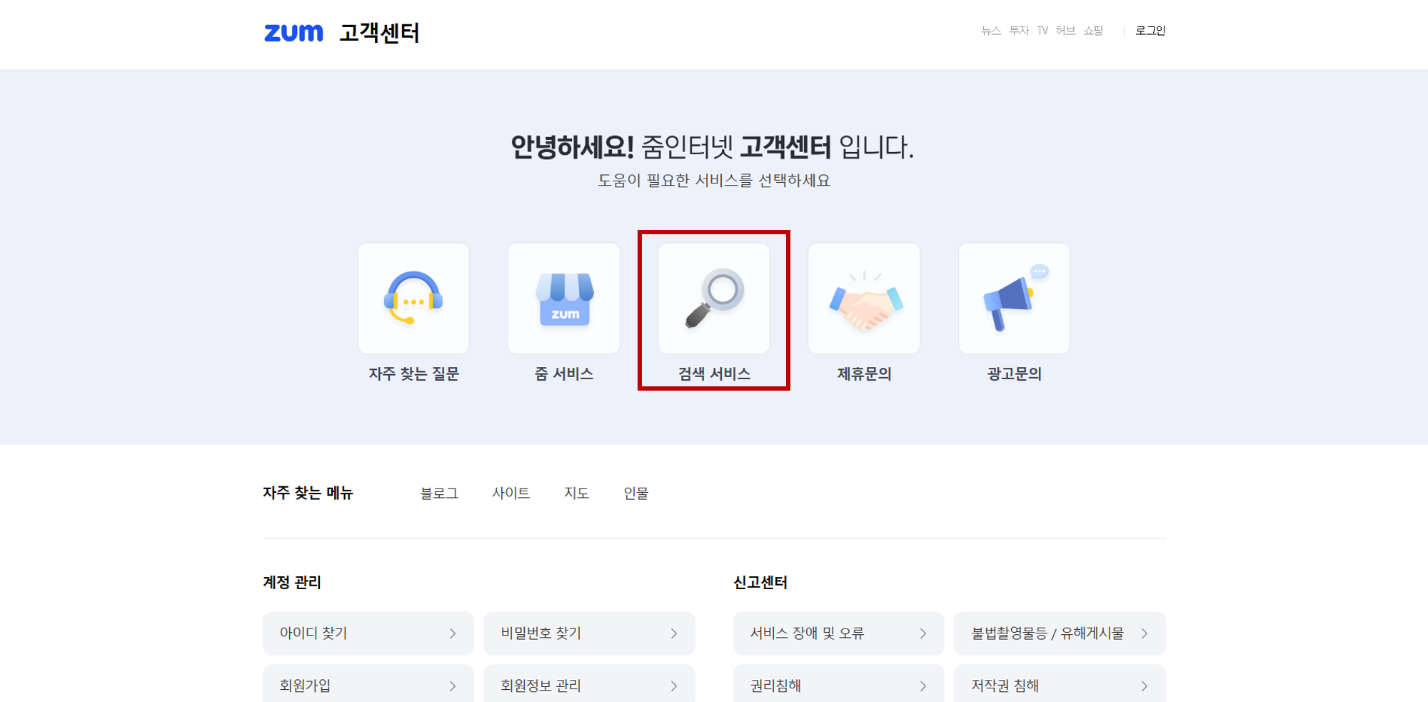Click the 자주 찾는 질문 label
This screenshot has height=702, width=1428.
[413, 373]
